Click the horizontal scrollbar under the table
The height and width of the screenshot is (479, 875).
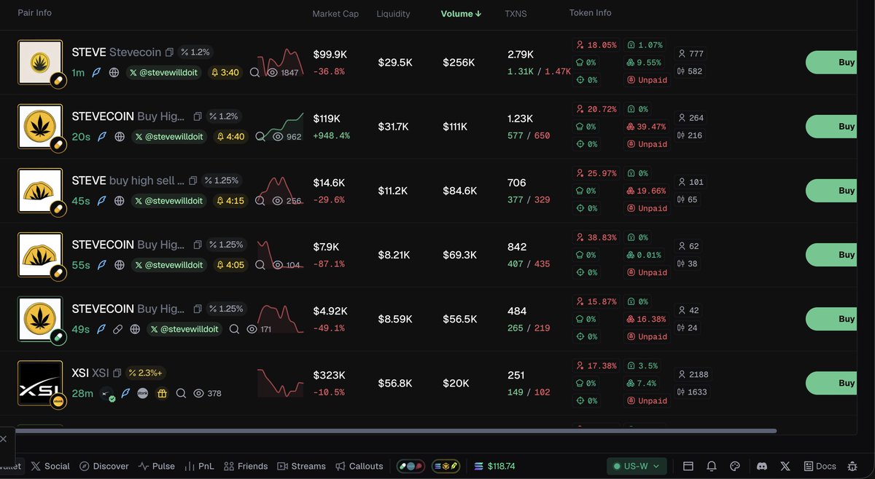(x=397, y=431)
